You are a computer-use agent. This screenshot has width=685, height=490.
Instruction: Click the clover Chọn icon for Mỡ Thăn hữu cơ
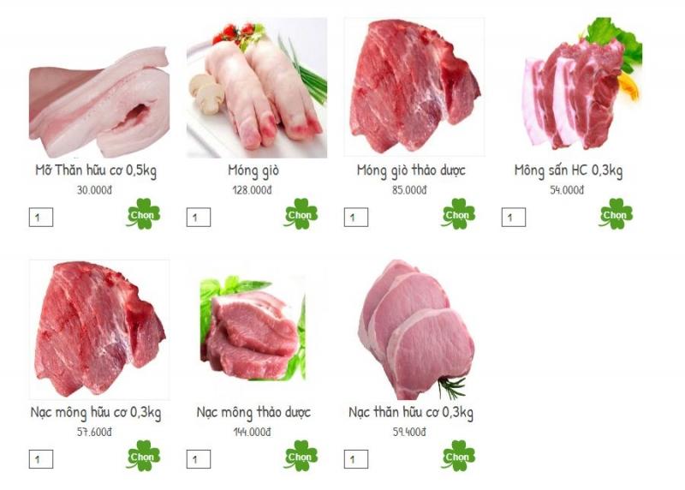(143, 214)
